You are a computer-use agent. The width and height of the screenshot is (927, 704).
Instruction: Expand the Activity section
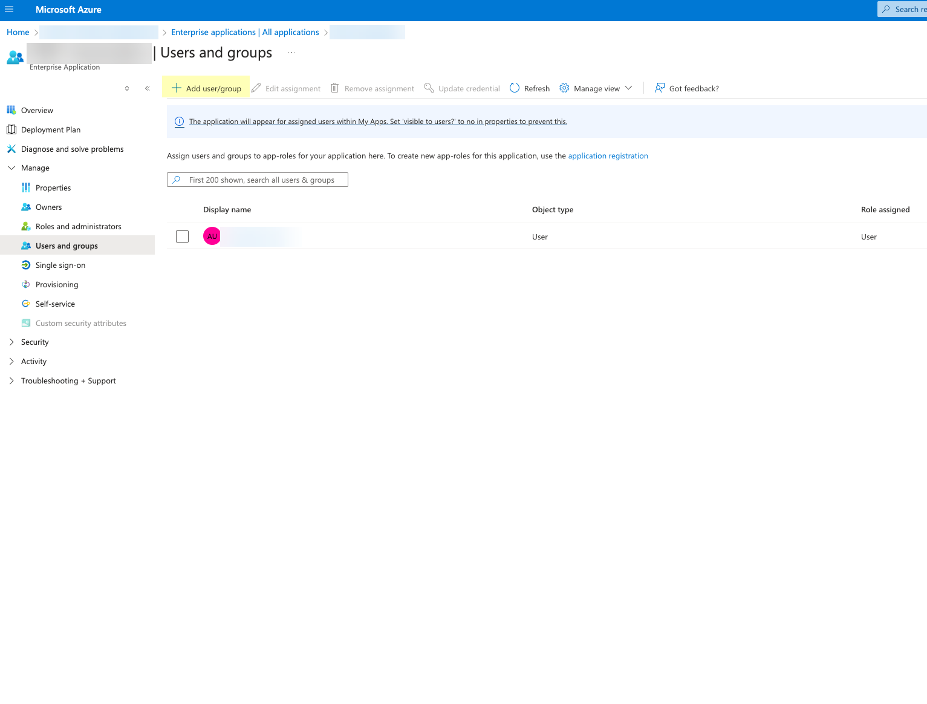(11, 362)
